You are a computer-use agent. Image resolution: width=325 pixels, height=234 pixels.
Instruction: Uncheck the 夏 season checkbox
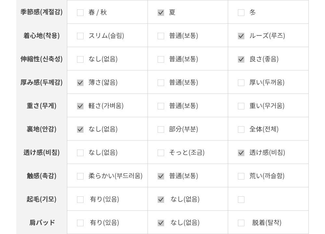pos(161,13)
